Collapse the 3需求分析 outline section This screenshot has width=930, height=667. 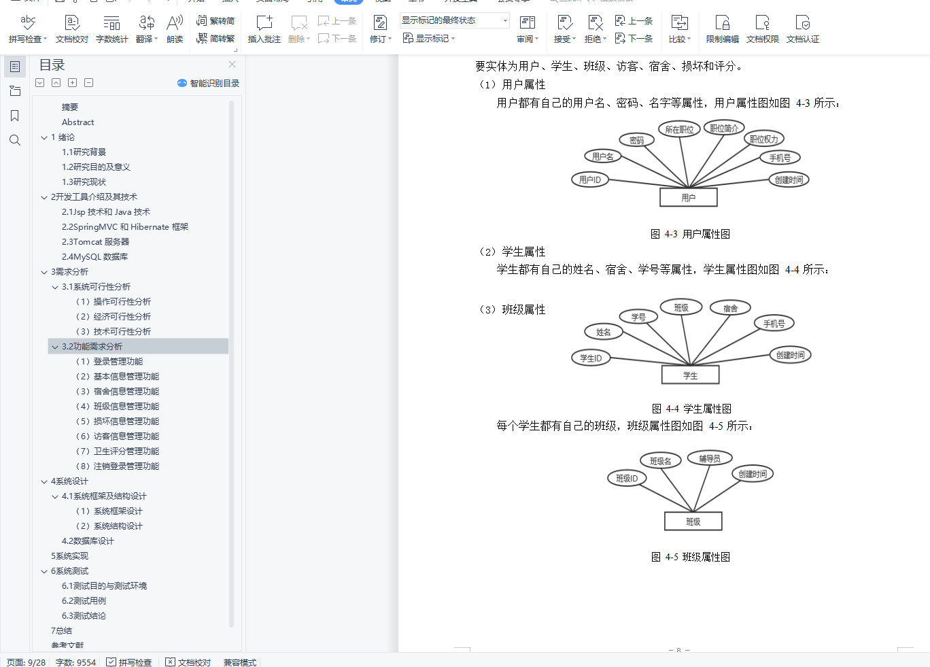44,272
